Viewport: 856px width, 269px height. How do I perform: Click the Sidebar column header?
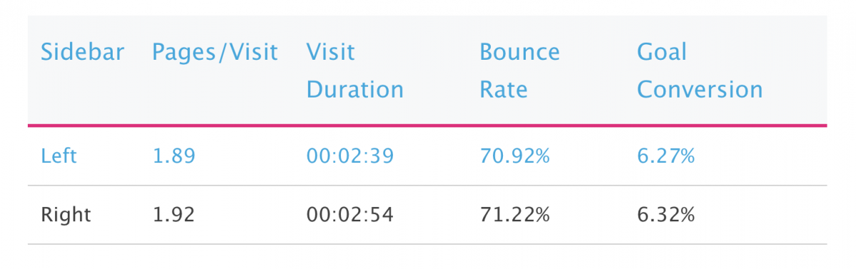(x=82, y=52)
